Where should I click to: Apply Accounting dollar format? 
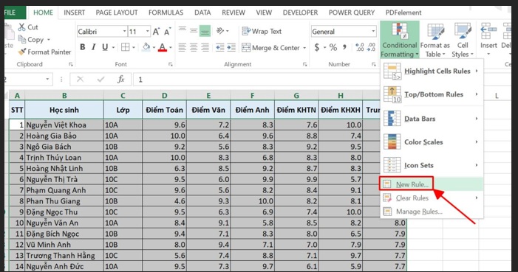point(317,47)
